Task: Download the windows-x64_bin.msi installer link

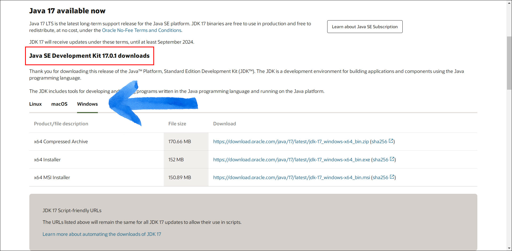Action: coord(291,178)
